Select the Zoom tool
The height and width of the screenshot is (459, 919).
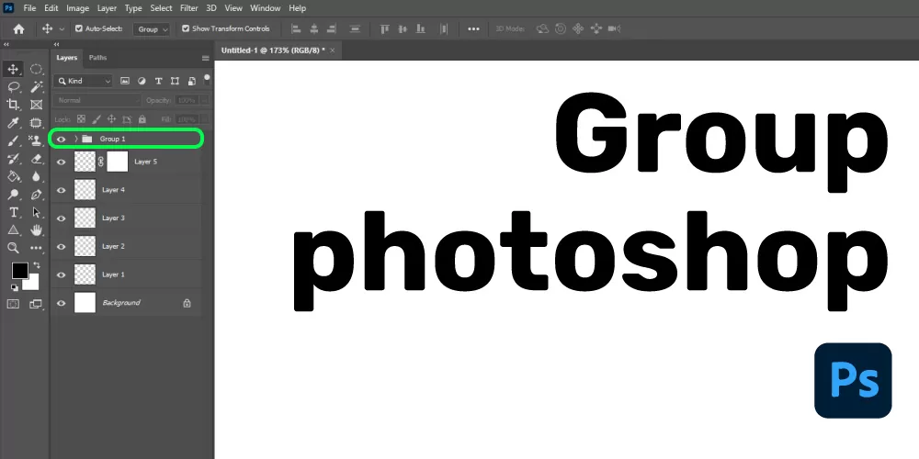click(13, 248)
